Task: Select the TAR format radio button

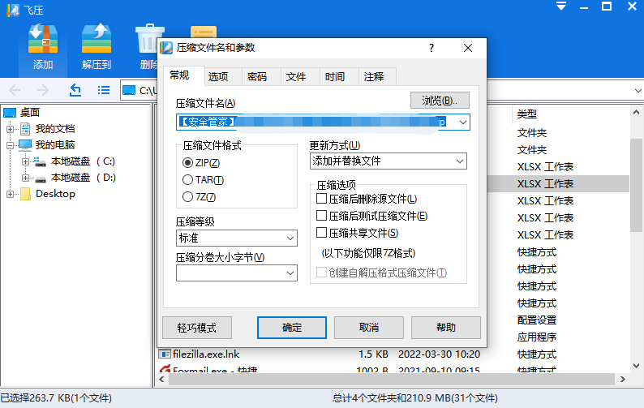Action: point(188,180)
